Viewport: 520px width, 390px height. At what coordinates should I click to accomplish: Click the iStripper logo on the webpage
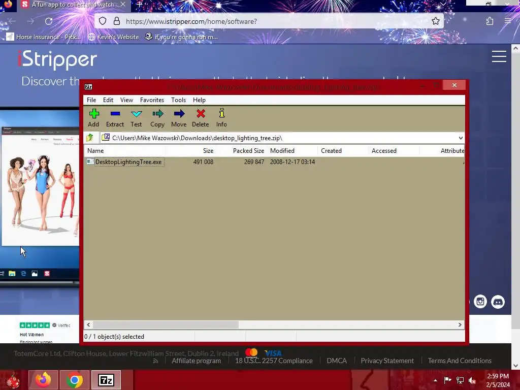coord(57,60)
